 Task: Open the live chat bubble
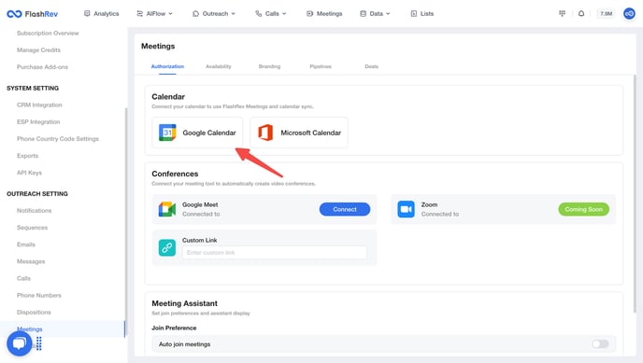coord(19,343)
